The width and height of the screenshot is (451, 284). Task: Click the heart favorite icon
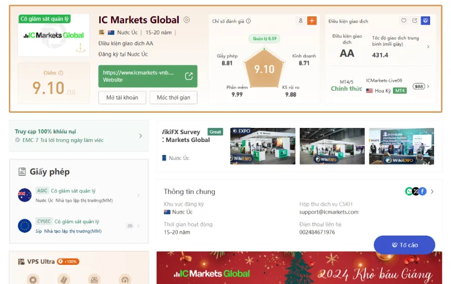[x=404, y=21]
